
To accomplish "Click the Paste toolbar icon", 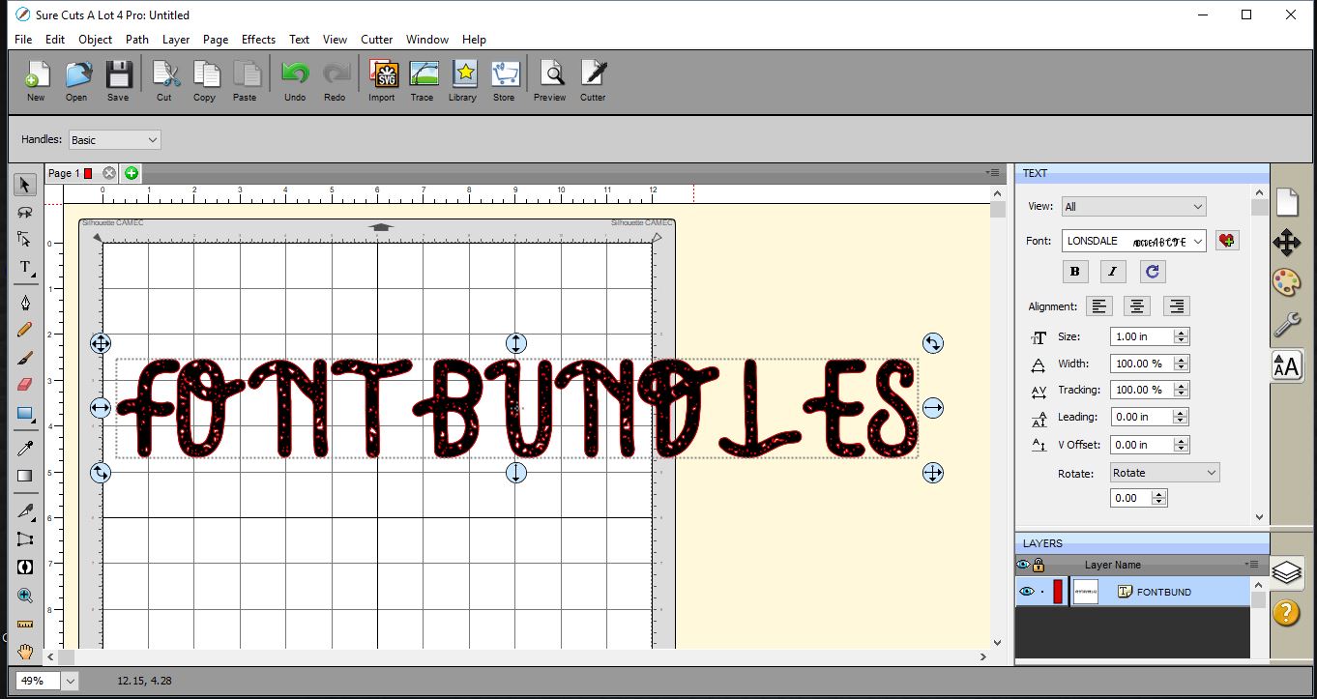I will pos(246,75).
